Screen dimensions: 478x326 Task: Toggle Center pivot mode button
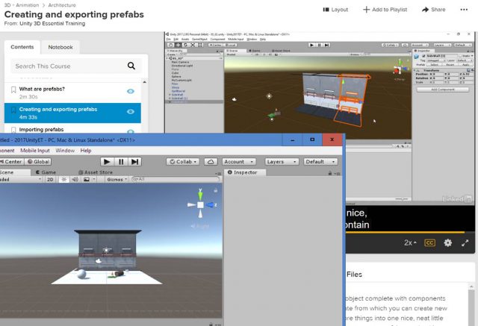11,162
